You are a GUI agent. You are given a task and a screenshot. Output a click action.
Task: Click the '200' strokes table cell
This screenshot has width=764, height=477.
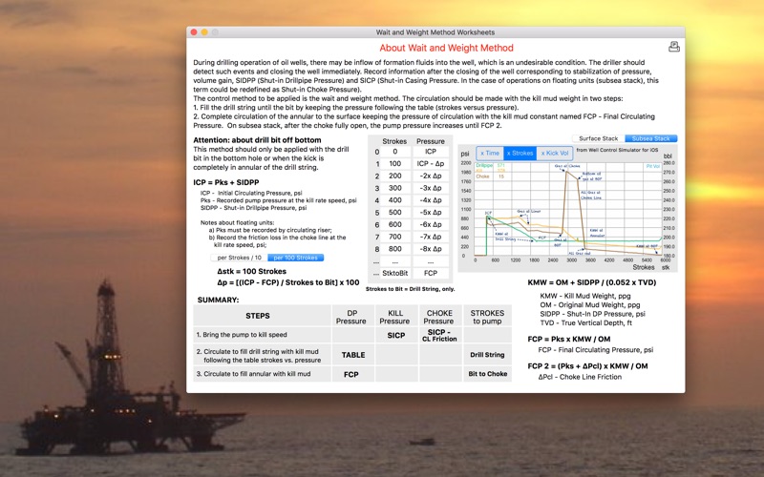395,176
